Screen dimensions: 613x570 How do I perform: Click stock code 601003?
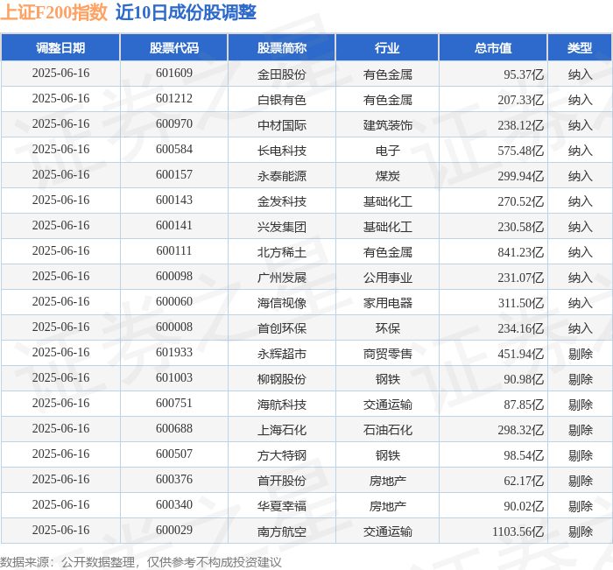point(174,378)
